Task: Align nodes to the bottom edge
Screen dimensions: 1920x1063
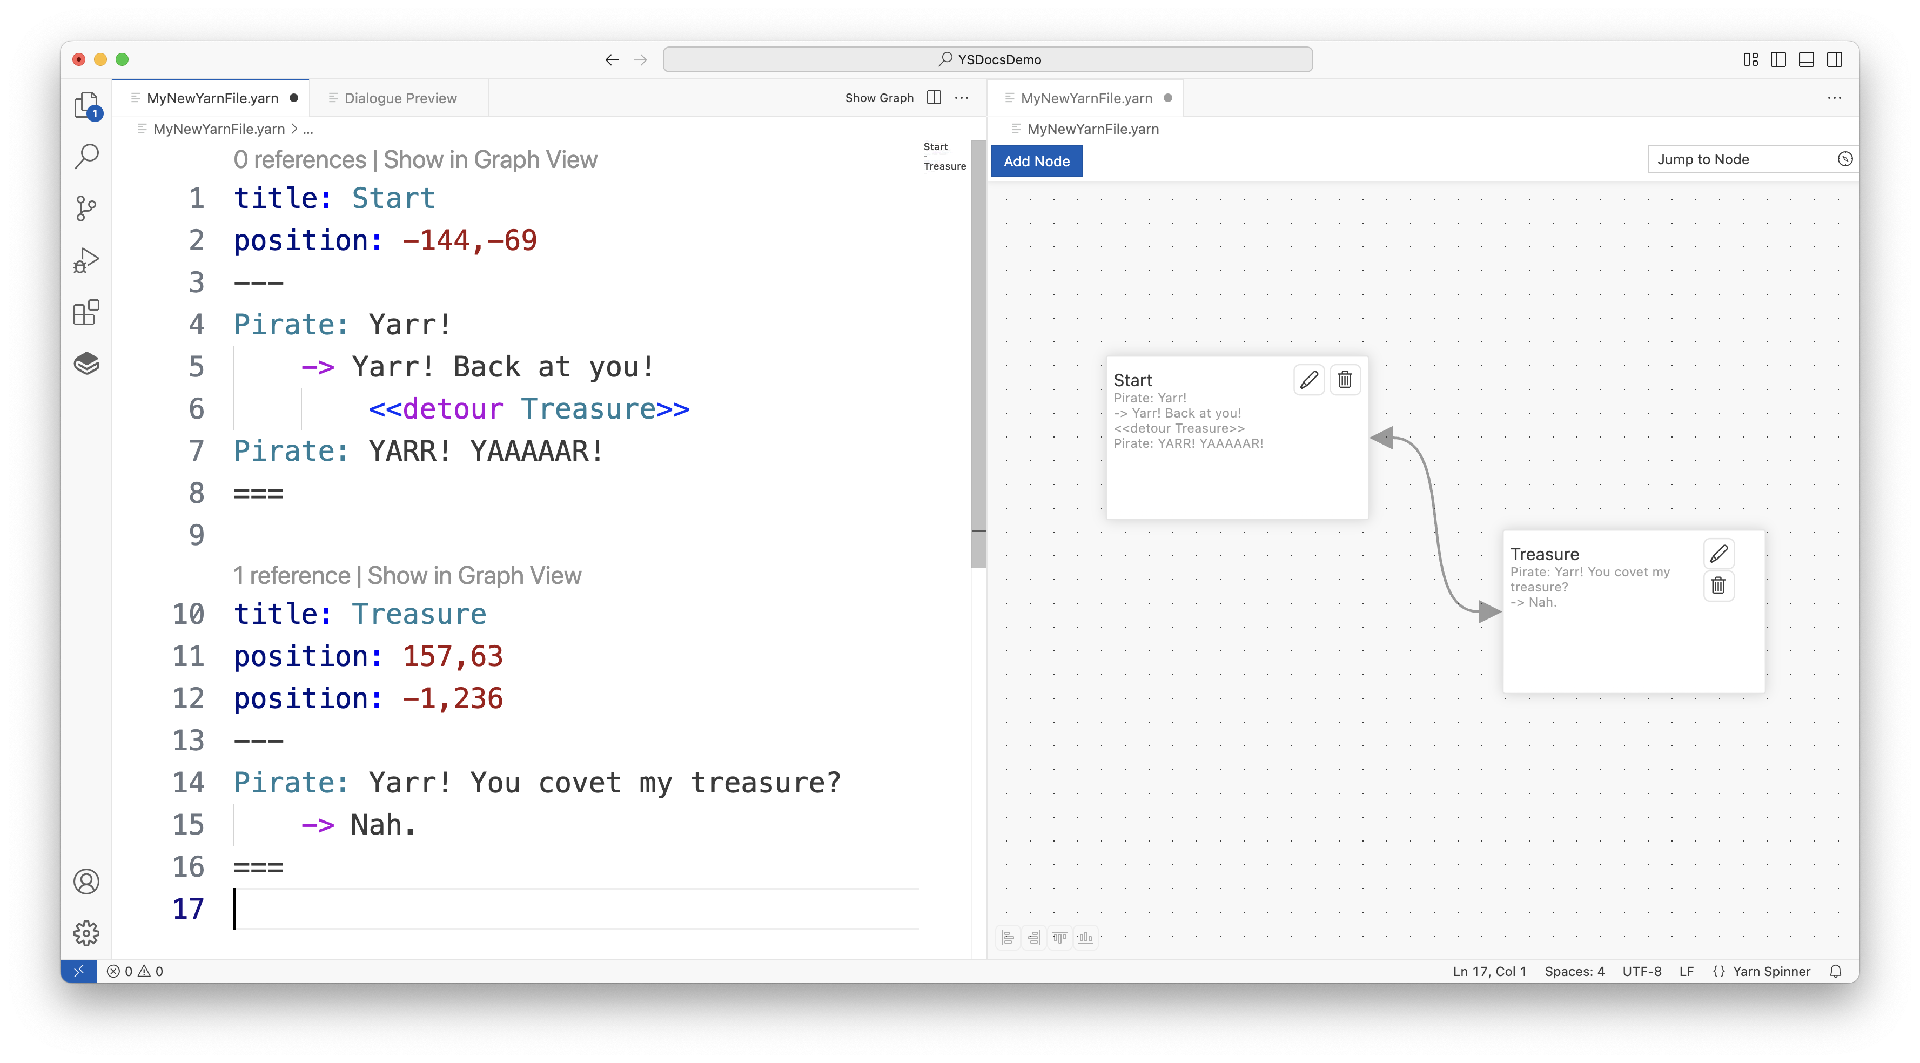Action: click(1085, 938)
